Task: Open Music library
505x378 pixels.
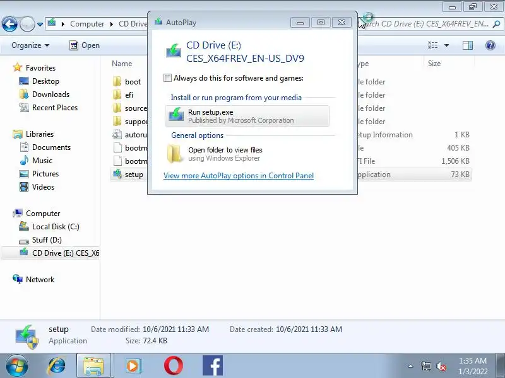Action: (x=42, y=161)
